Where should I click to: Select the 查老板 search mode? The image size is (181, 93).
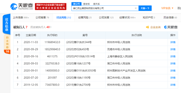point(86,4)
